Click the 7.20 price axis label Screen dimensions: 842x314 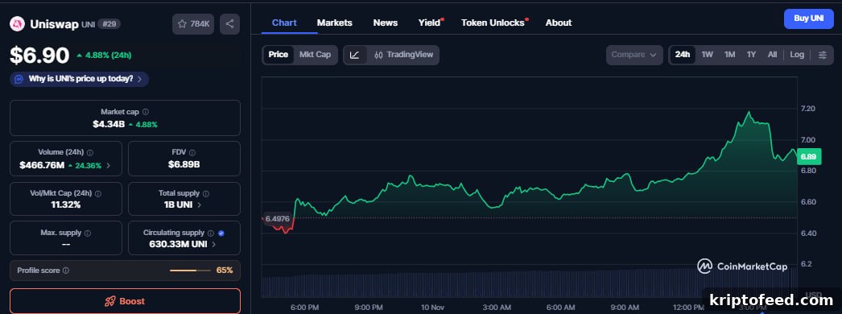tap(807, 109)
